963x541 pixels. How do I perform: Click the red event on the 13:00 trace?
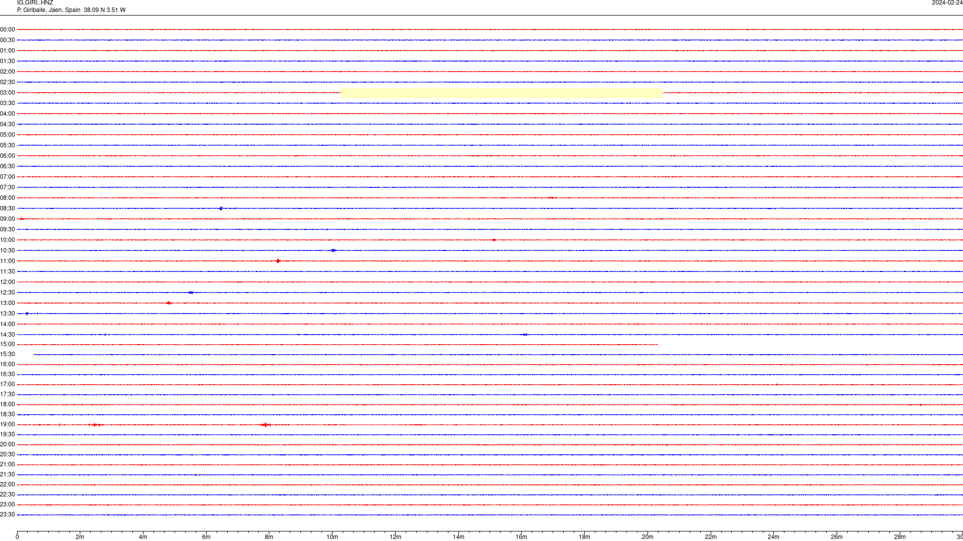point(169,303)
